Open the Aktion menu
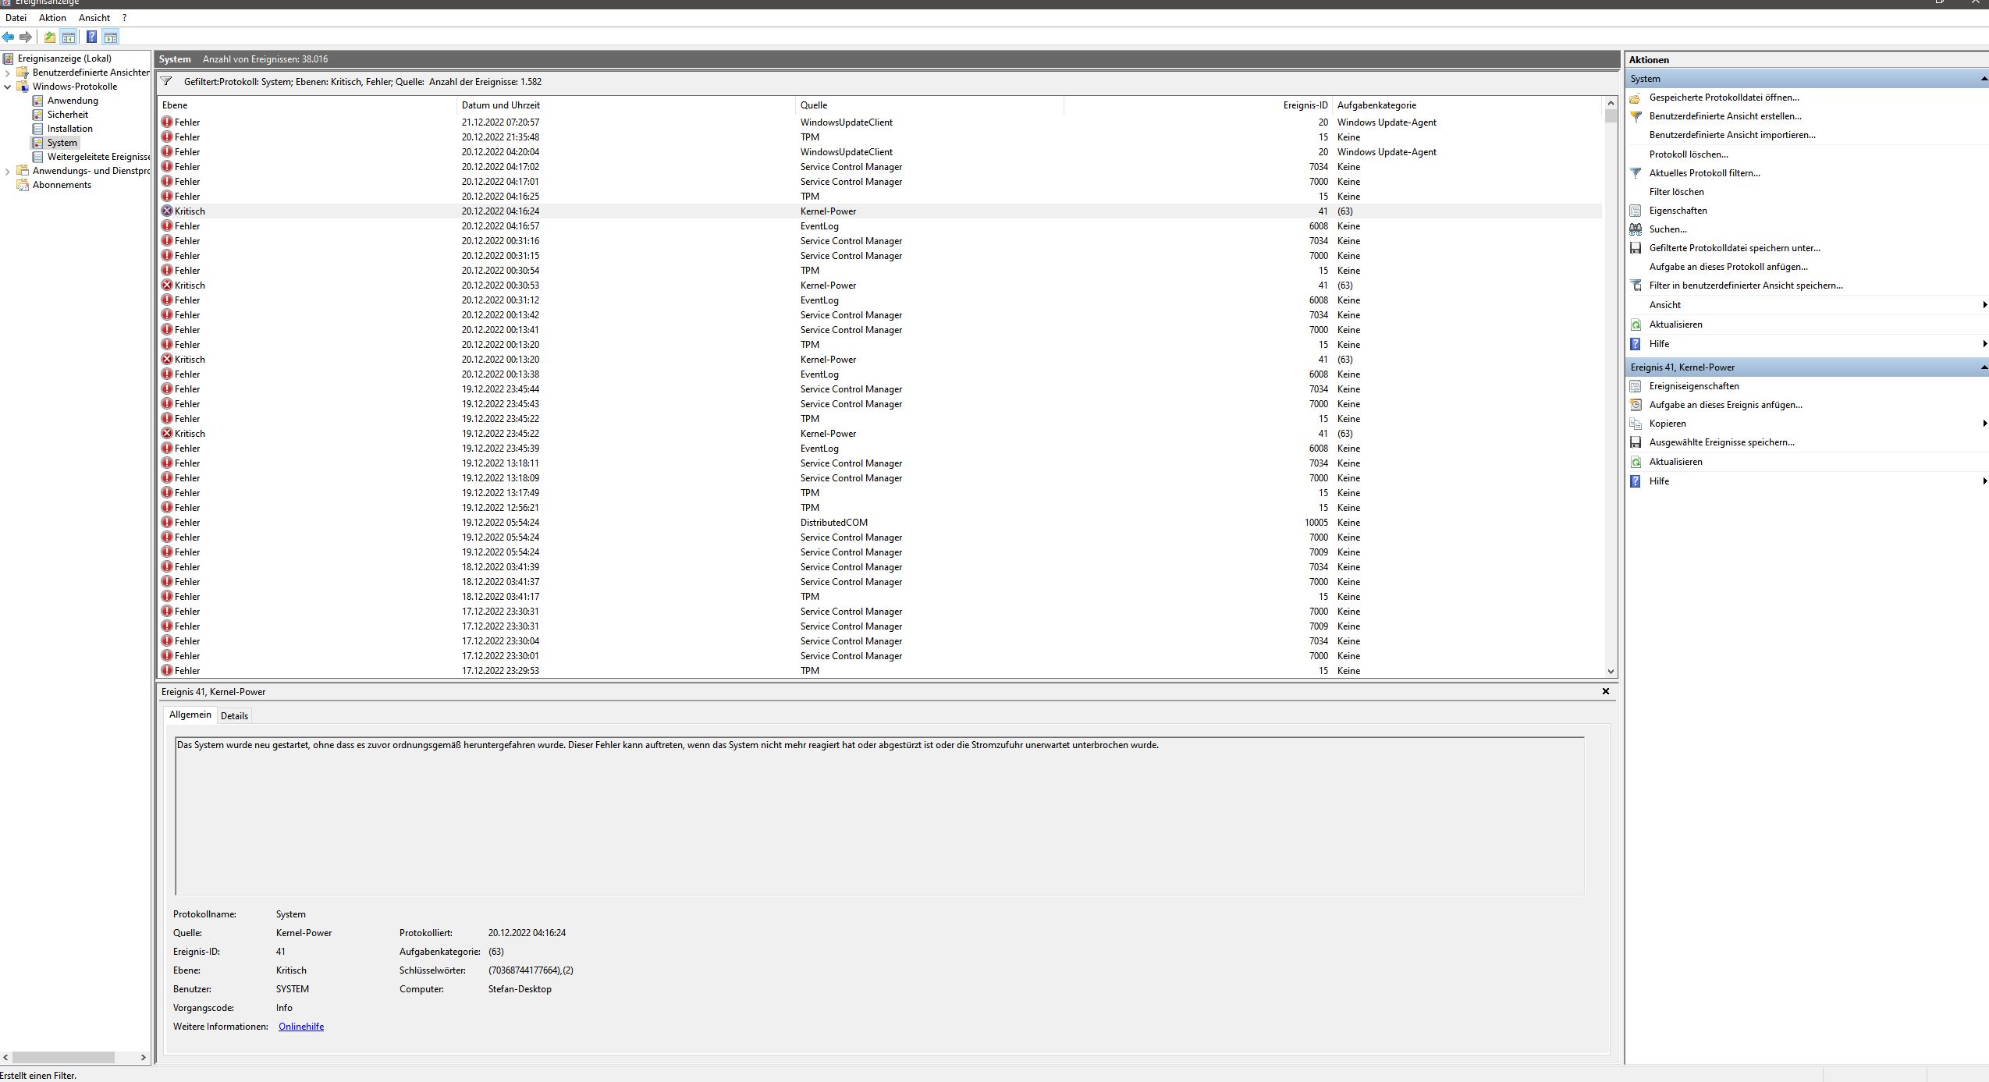The width and height of the screenshot is (1989, 1082). click(x=52, y=17)
